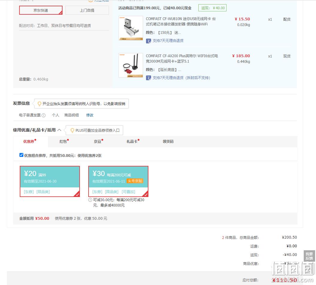
Task: Collapse the 使用优惠/礼品卡/抵用 section
Action: [59, 130]
